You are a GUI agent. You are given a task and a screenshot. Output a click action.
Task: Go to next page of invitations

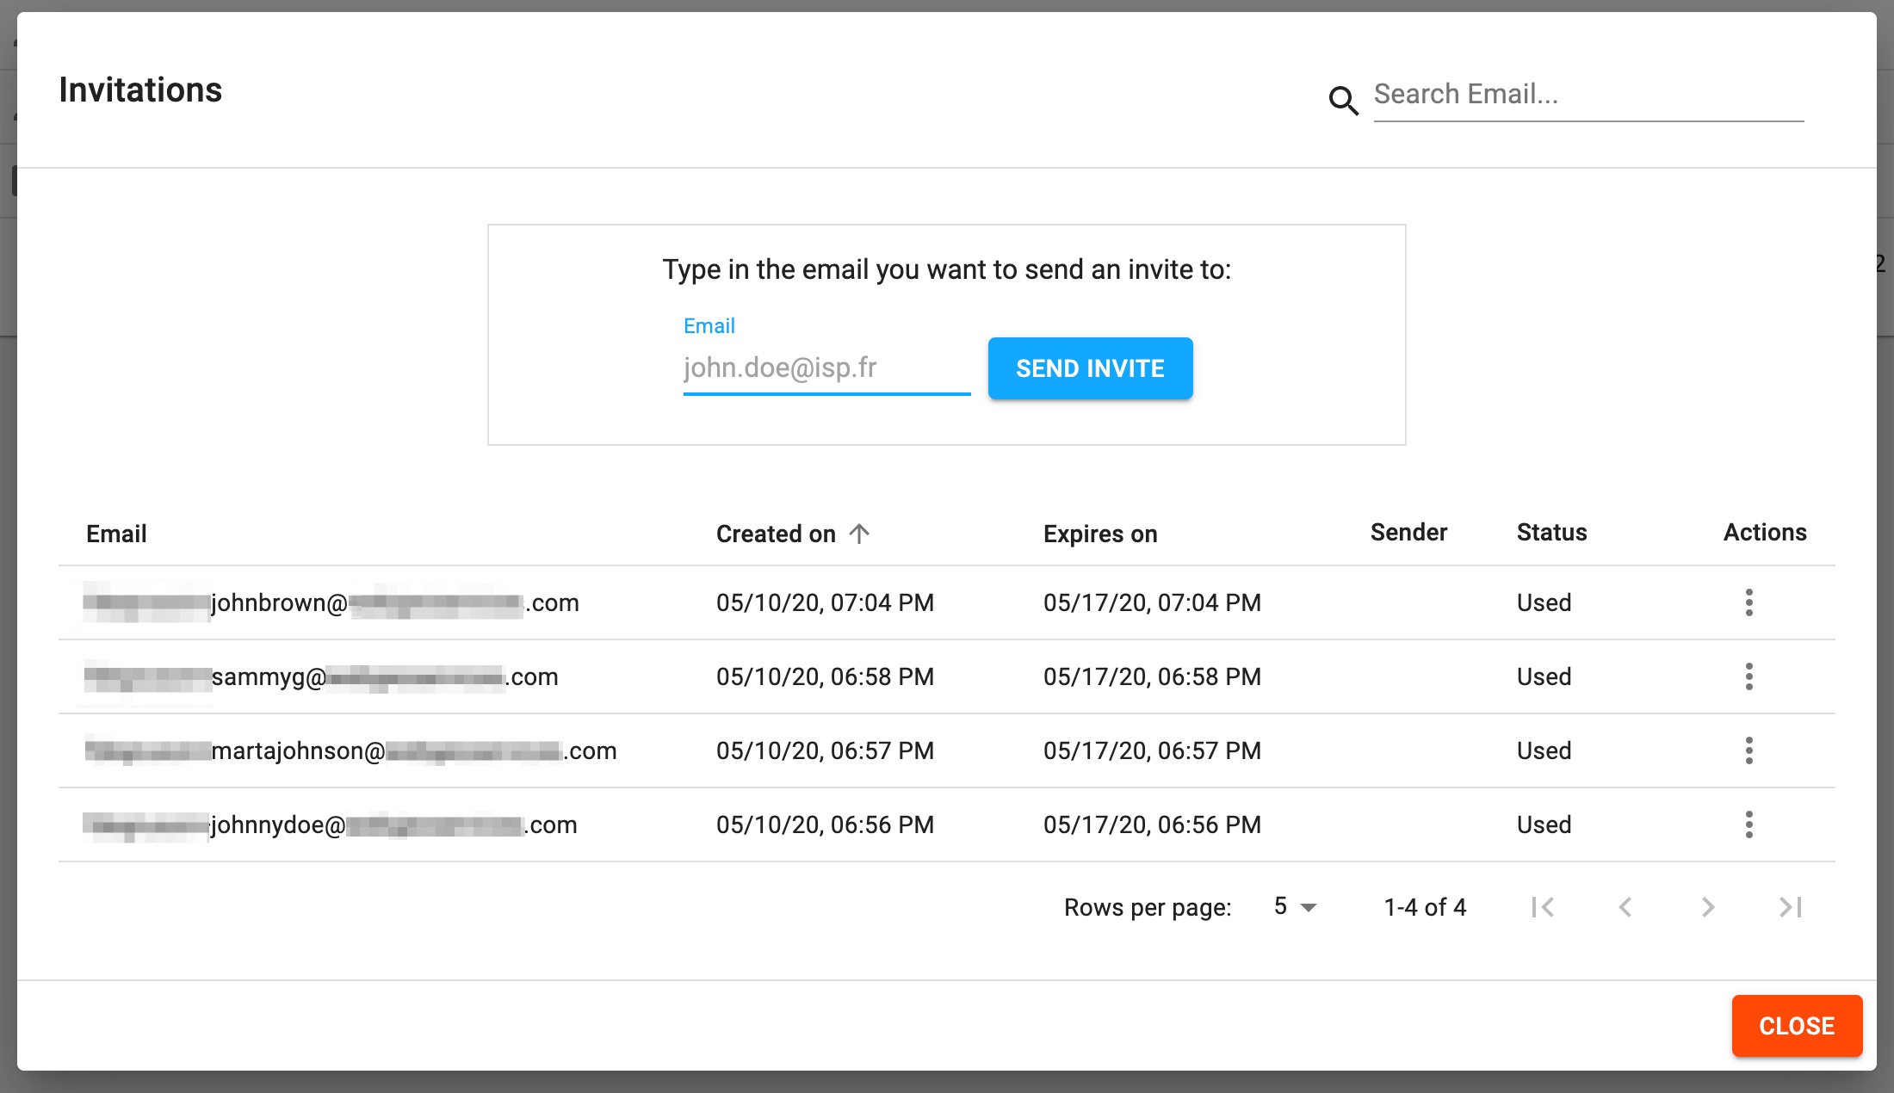coord(1708,907)
